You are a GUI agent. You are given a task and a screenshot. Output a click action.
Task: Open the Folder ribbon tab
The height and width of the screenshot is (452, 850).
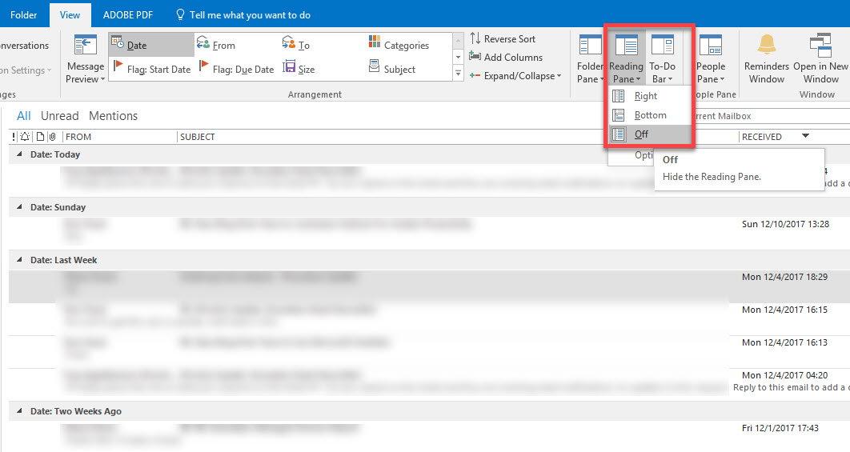pyautogui.click(x=24, y=15)
